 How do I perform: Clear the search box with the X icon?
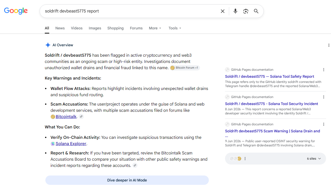[x=223, y=11]
